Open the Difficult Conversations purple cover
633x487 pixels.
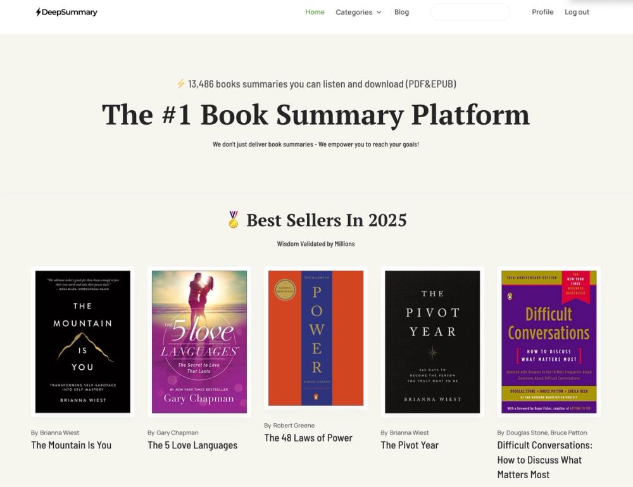tap(549, 341)
